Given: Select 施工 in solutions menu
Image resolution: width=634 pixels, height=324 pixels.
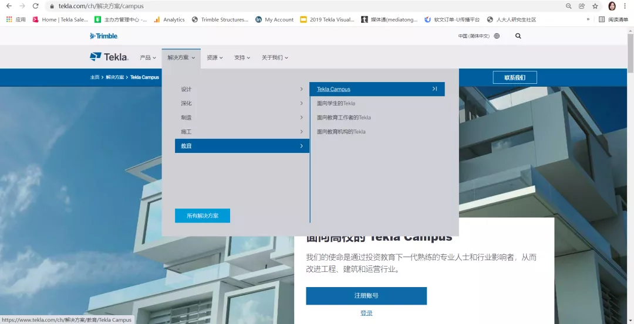Looking at the screenshot, I should 242,132.
